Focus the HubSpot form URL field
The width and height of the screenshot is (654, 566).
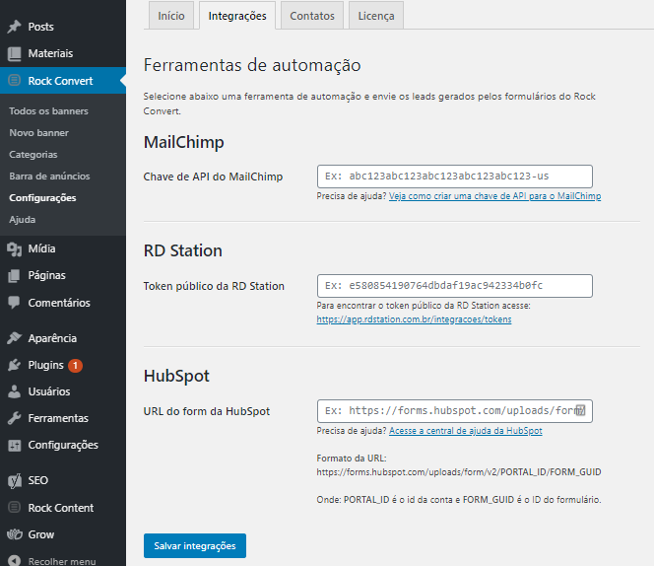(x=455, y=411)
